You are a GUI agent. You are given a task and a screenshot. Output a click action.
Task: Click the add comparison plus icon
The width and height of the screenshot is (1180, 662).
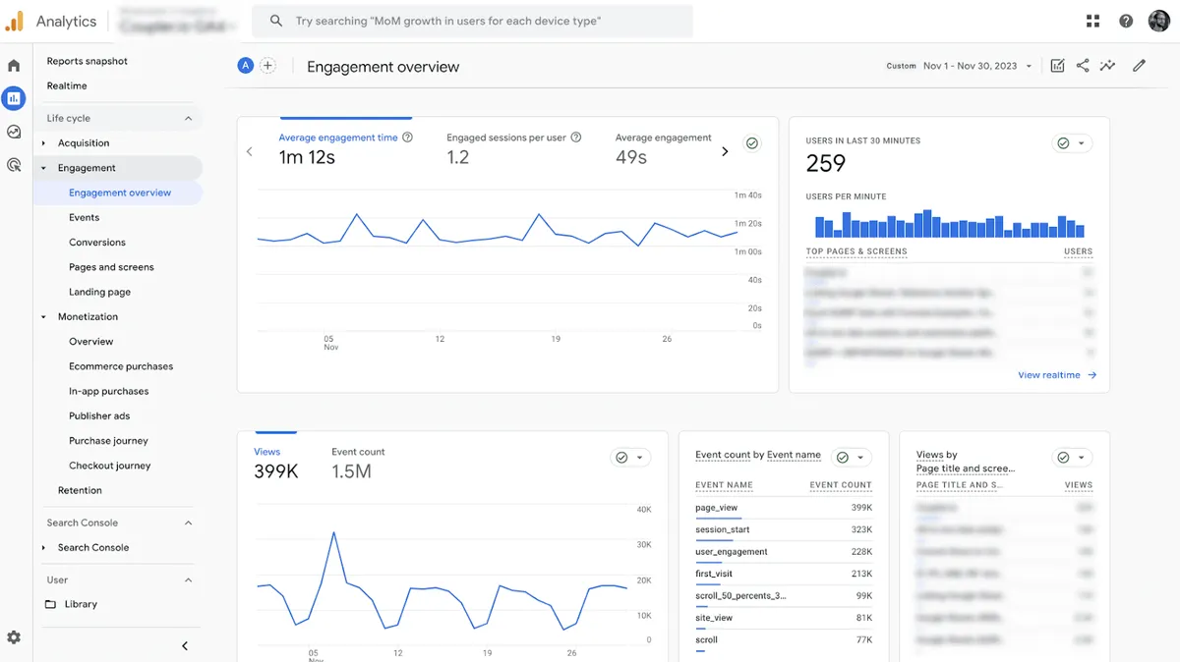click(x=267, y=66)
